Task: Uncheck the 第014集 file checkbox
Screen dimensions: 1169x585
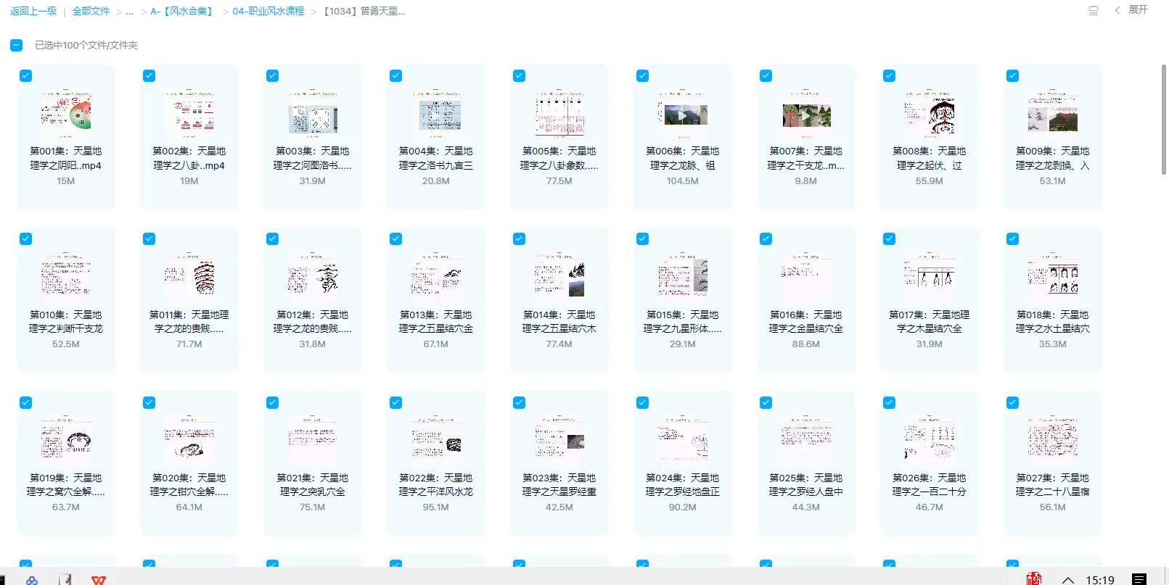Action: pos(520,238)
